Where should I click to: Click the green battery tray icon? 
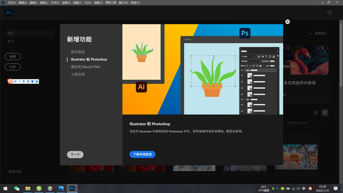(x=273, y=188)
